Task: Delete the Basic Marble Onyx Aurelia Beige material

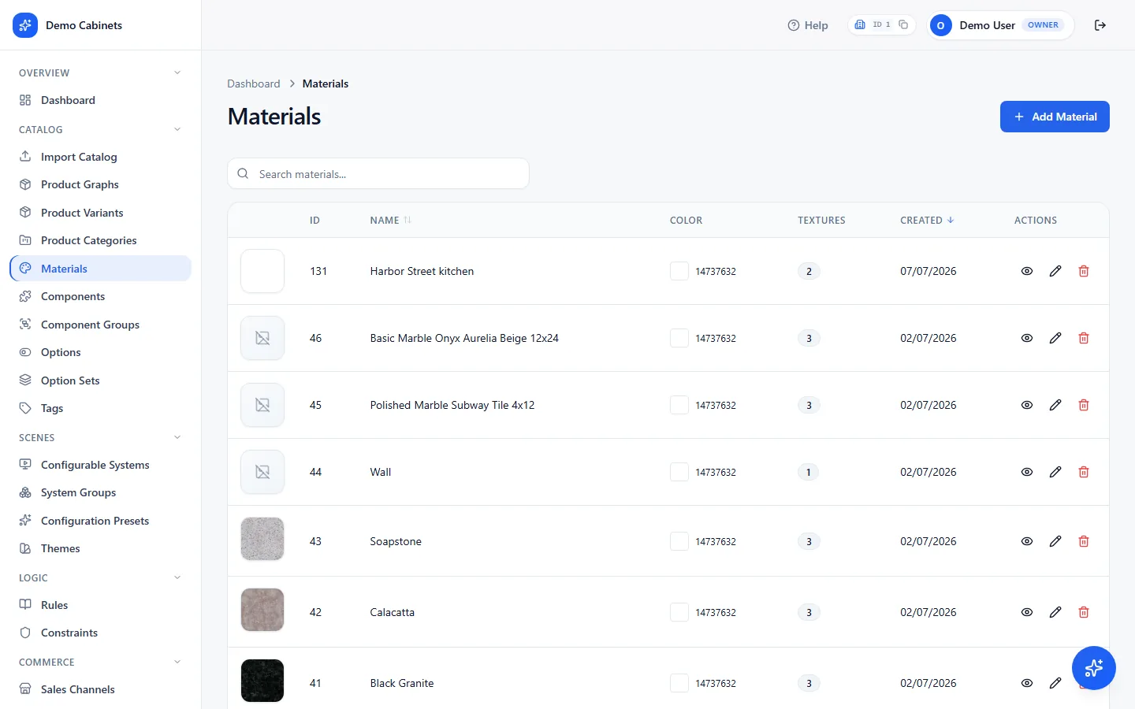Action: tap(1084, 338)
